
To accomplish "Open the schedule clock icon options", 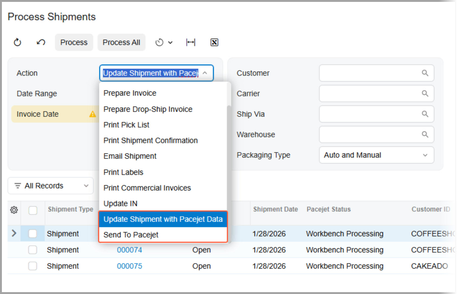I will coord(164,42).
